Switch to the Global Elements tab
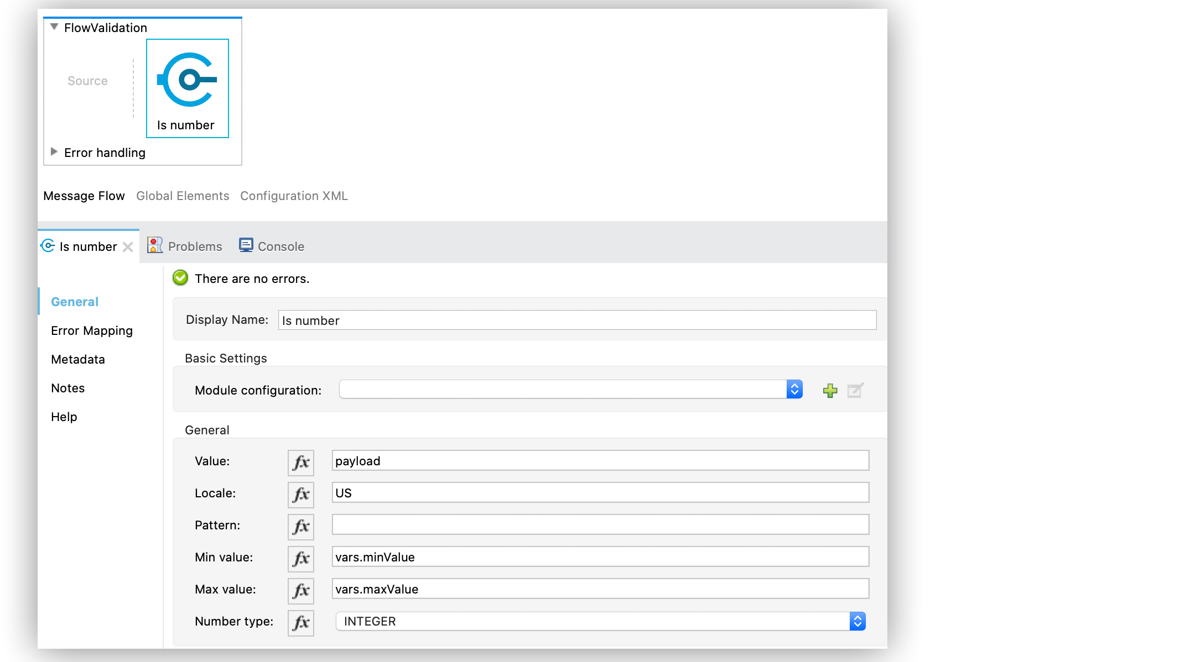Image resolution: width=1185 pixels, height=662 pixels. (x=183, y=196)
